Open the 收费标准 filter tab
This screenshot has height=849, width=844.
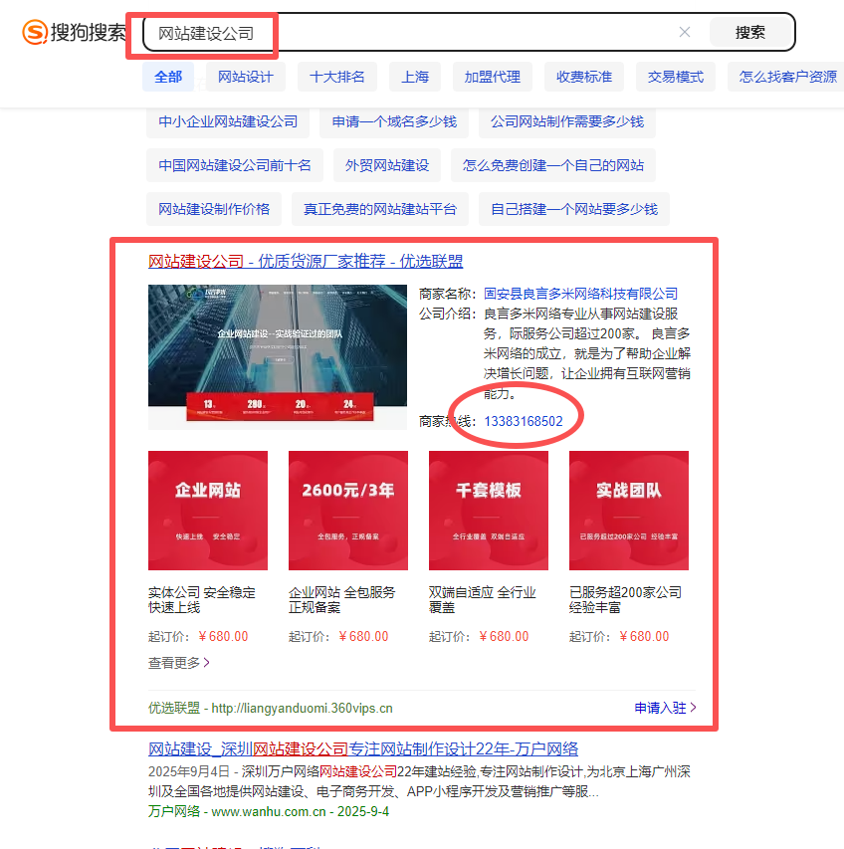pyautogui.click(x=584, y=77)
